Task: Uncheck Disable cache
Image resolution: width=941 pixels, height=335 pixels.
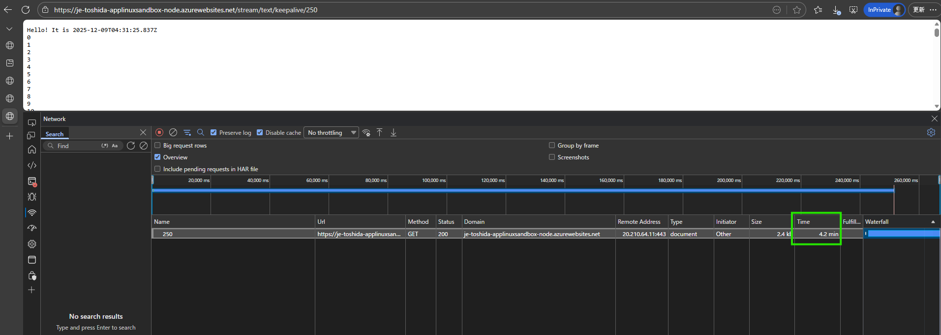Action: tap(260, 132)
